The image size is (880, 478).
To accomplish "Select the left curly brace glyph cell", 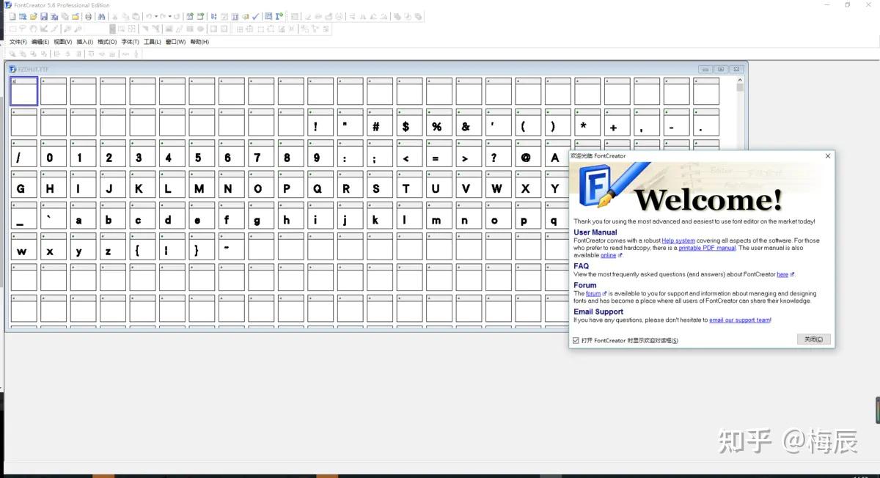I will [142, 247].
